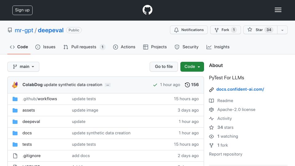Click the link chain icon beside docs URL
The image size is (295, 166).
[x=211, y=89]
